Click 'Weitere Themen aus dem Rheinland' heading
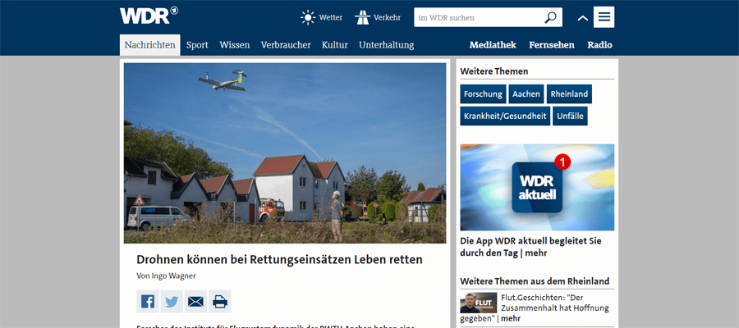 535,281
